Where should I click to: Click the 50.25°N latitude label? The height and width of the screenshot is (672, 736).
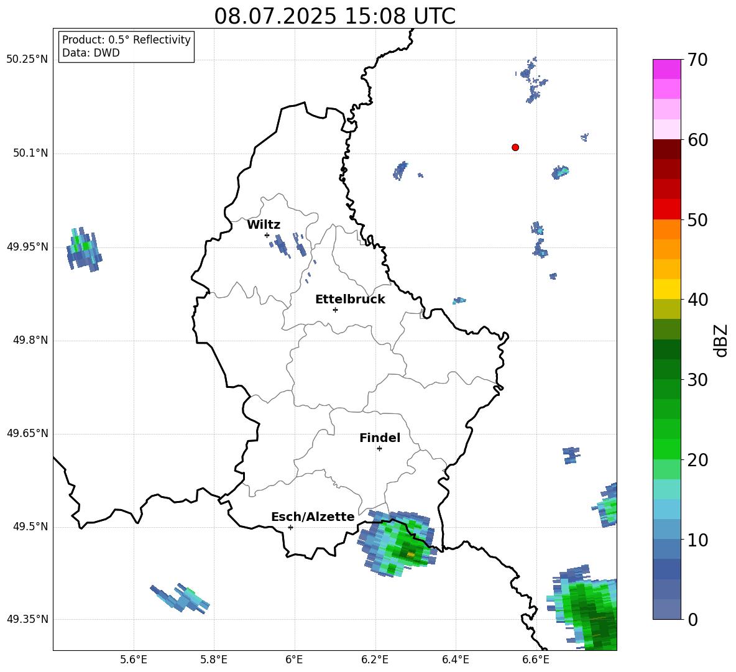click(27, 60)
